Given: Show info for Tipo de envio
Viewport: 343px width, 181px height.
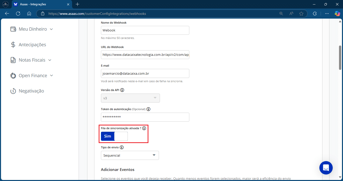Looking at the screenshot, I should 122,147.
